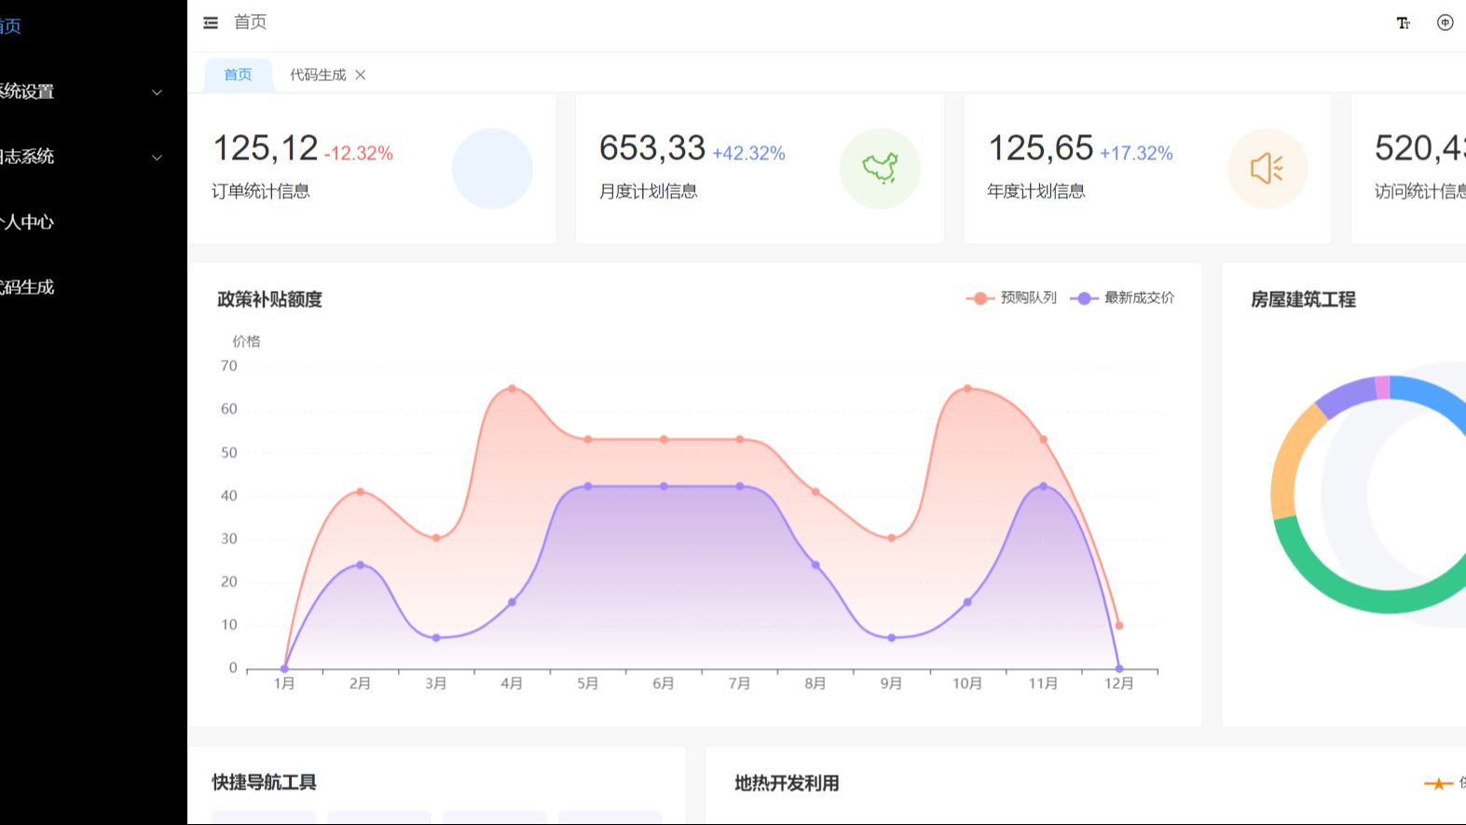Click the -12.32% change value
Screen dimensions: 1466x825
(x=359, y=154)
